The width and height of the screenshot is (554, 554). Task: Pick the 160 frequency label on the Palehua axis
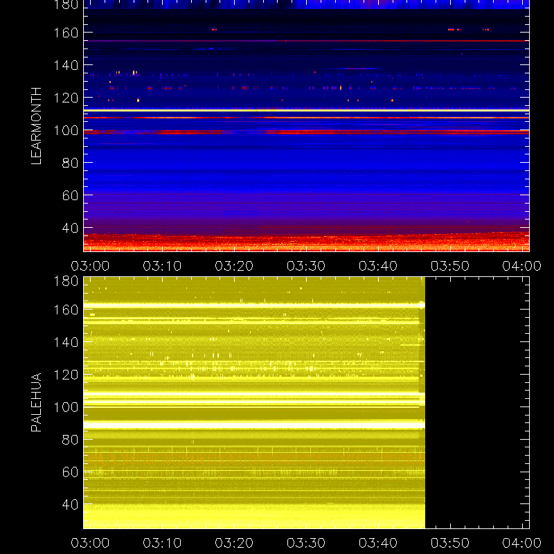click(x=66, y=310)
